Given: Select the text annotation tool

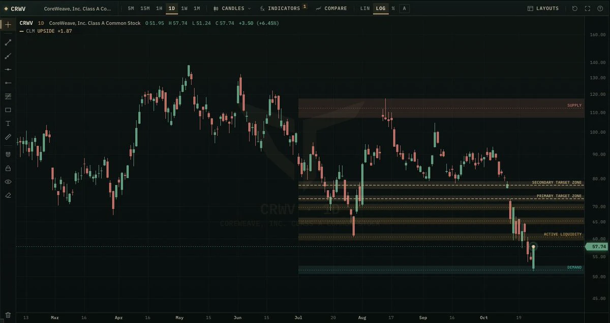Looking at the screenshot, I should [x=8, y=123].
